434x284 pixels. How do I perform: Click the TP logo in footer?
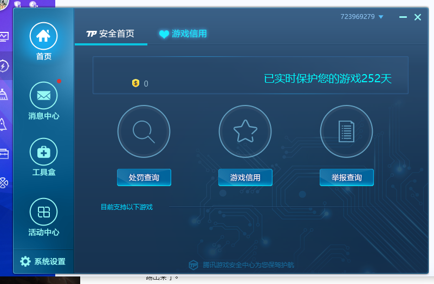click(193, 265)
